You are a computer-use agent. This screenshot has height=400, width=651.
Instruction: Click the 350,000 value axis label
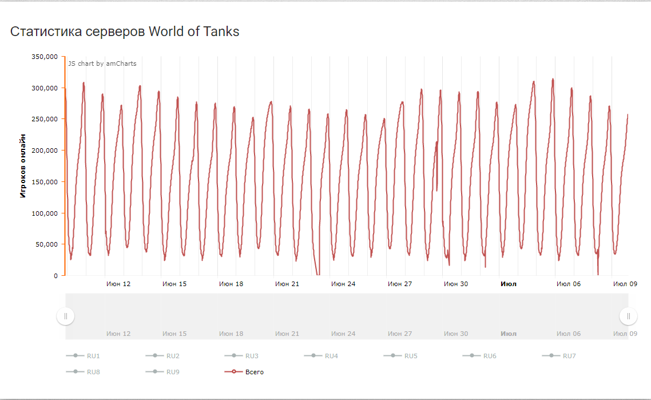tap(45, 57)
